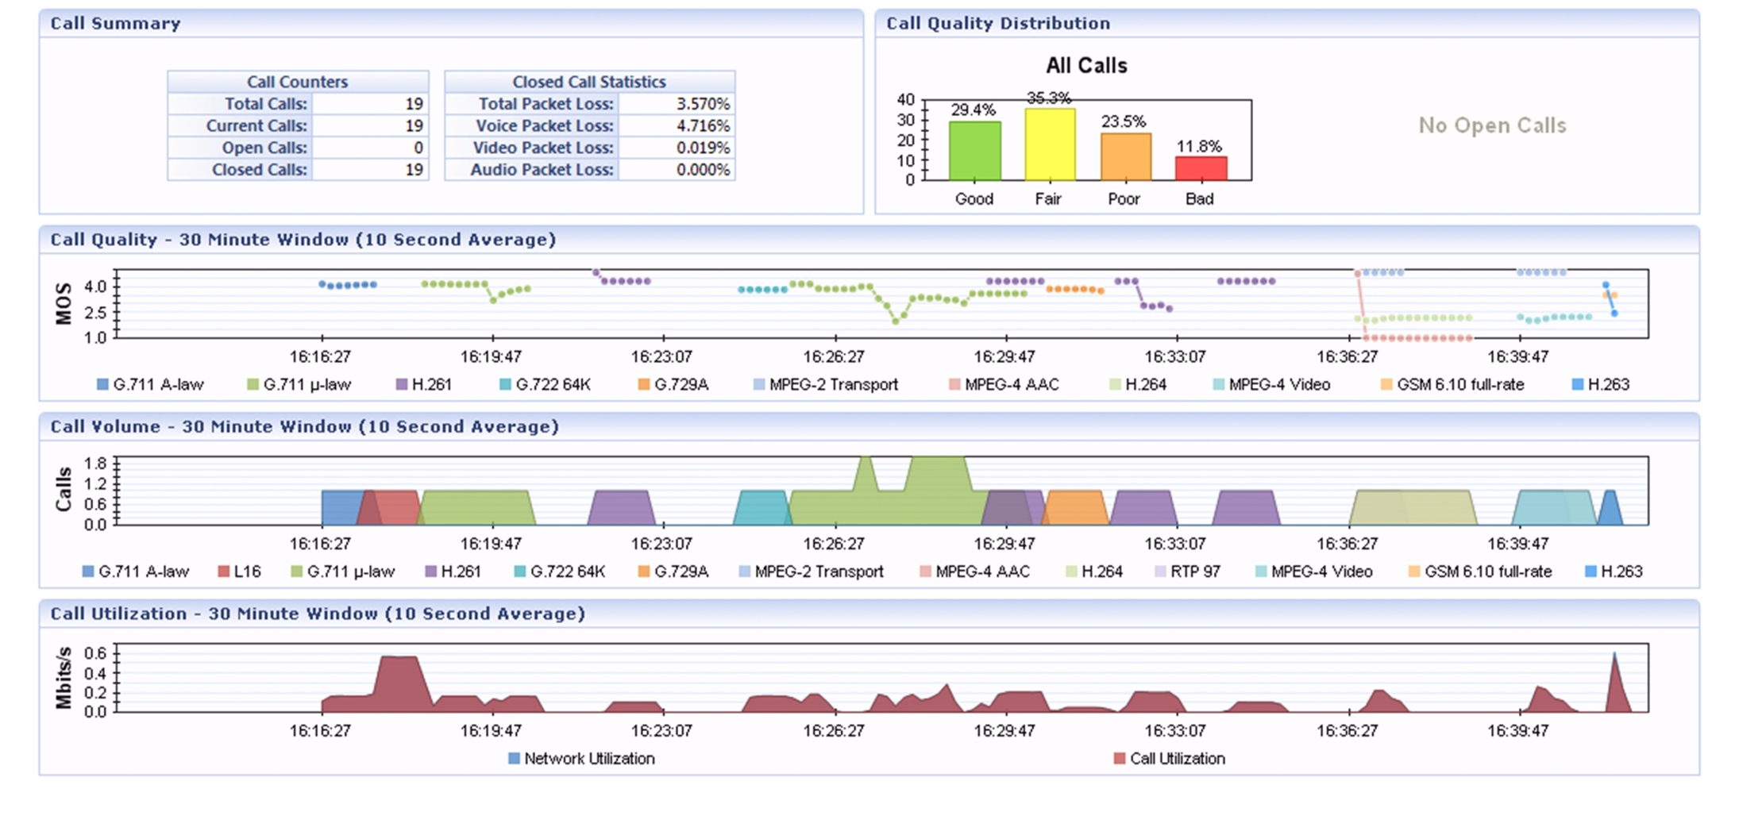The width and height of the screenshot is (1739, 816).
Task: Click the RTP 97 legend swatch in Call Volume
Action: tap(1160, 572)
